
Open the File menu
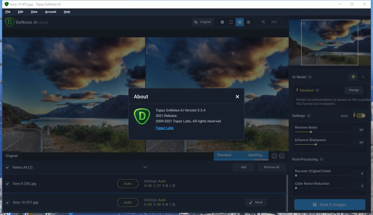point(8,12)
